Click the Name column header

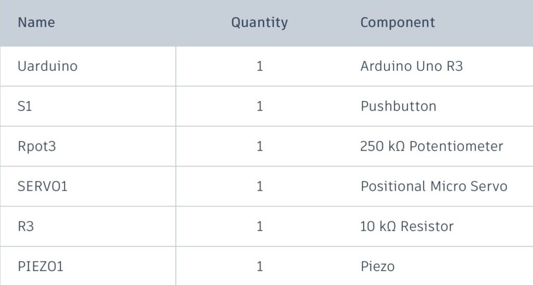36,23
